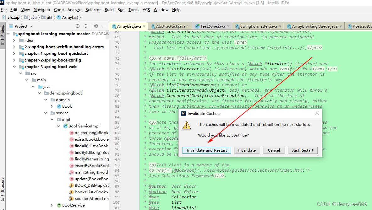Screen dimensions: 372x210
Task: Click the Collapse All icon in Project panel
Action: [x=86, y=26]
